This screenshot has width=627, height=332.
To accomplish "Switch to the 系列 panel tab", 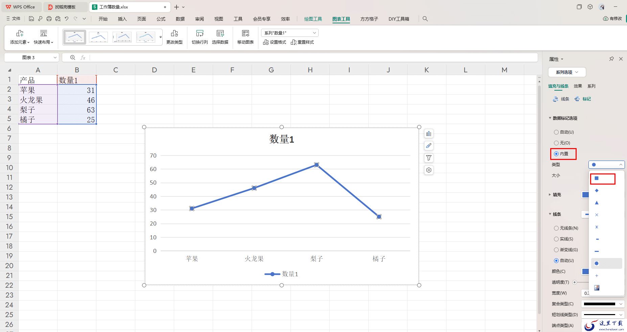I will 591,86.
